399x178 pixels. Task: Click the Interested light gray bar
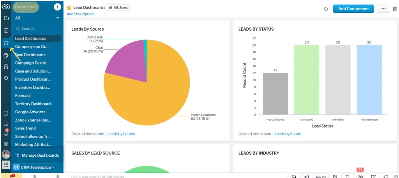(x=338, y=80)
